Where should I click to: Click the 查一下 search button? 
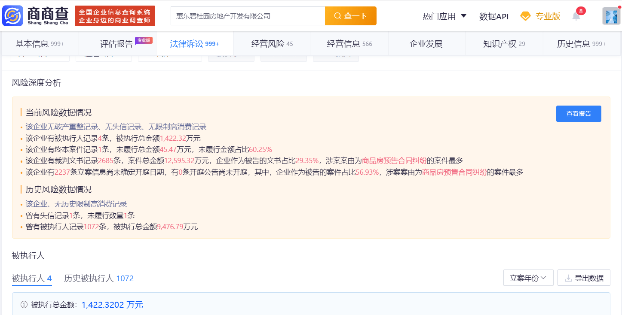point(351,16)
